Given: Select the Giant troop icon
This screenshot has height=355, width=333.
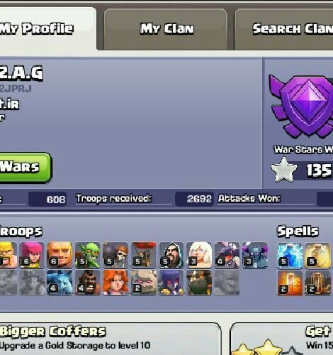Looking at the screenshot, I should (x=60, y=255).
